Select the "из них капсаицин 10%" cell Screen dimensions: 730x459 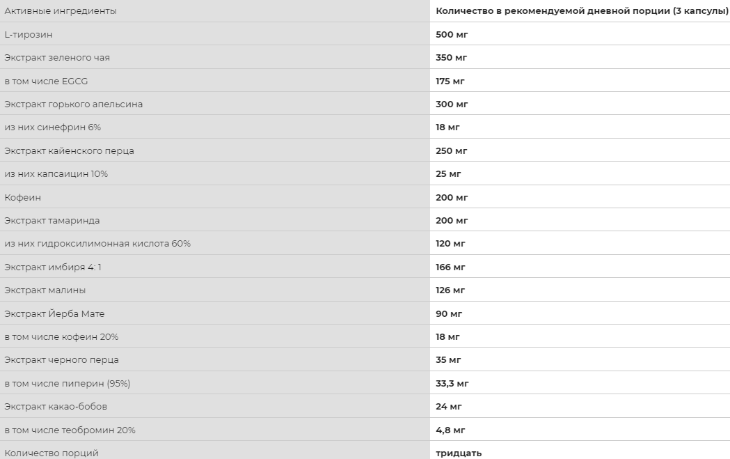pyautogui.click(x=56, y=174)
